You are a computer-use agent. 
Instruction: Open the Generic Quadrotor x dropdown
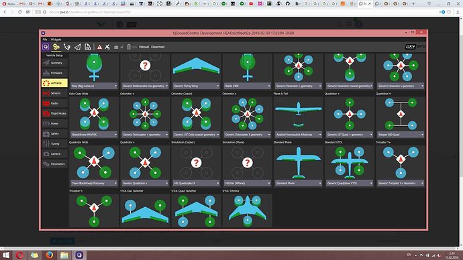pos(145,183)
